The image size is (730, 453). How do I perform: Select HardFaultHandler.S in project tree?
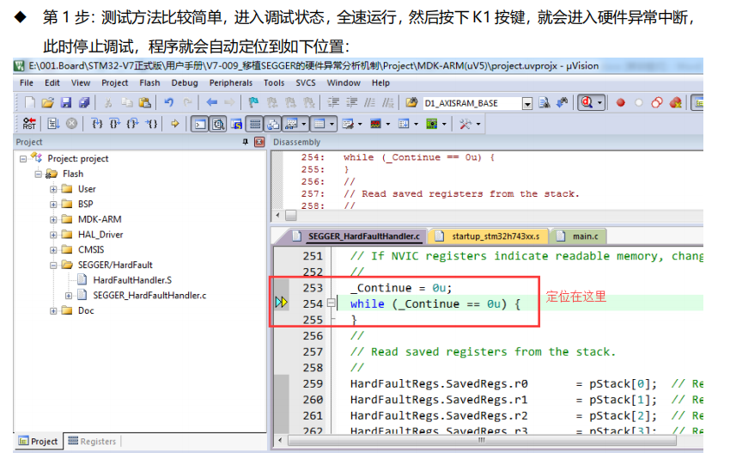(x=131, y=280)
